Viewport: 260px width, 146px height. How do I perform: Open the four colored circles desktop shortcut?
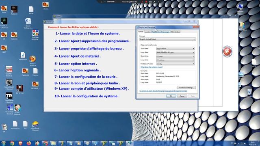[35, 35]
